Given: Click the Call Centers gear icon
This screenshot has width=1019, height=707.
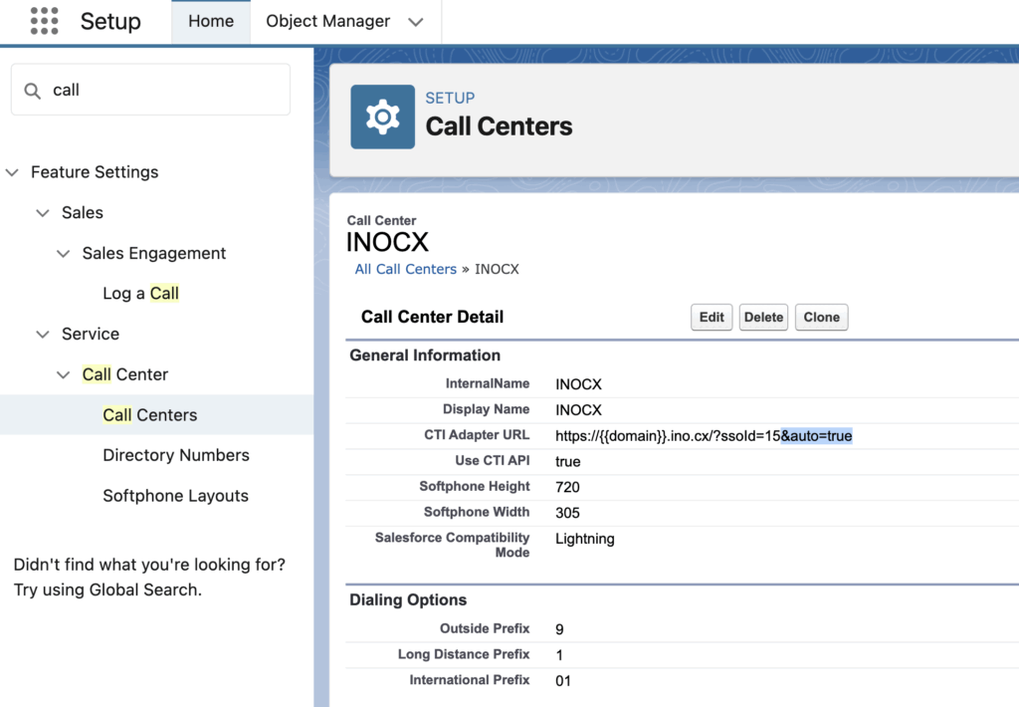Looking at the screenshot, I should click(382, 117).
